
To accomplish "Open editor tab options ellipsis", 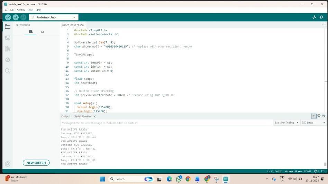I will pos(324,25).
